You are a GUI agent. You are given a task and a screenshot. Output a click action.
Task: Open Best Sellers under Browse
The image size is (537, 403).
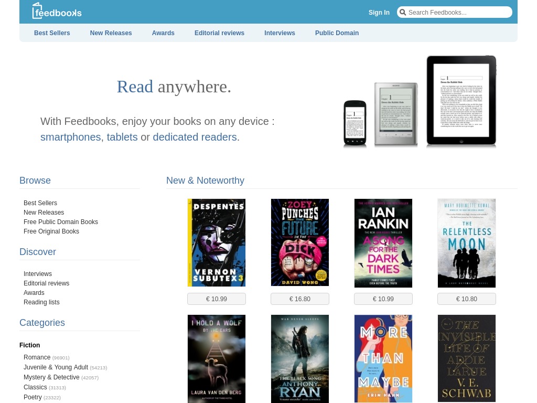click(x=40, y=203)
